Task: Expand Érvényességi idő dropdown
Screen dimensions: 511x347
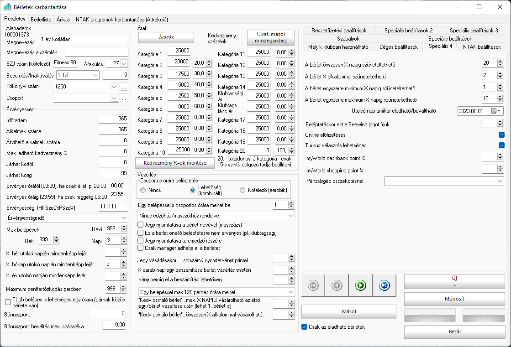Action: pyautogui.click(x=124, y=218)
